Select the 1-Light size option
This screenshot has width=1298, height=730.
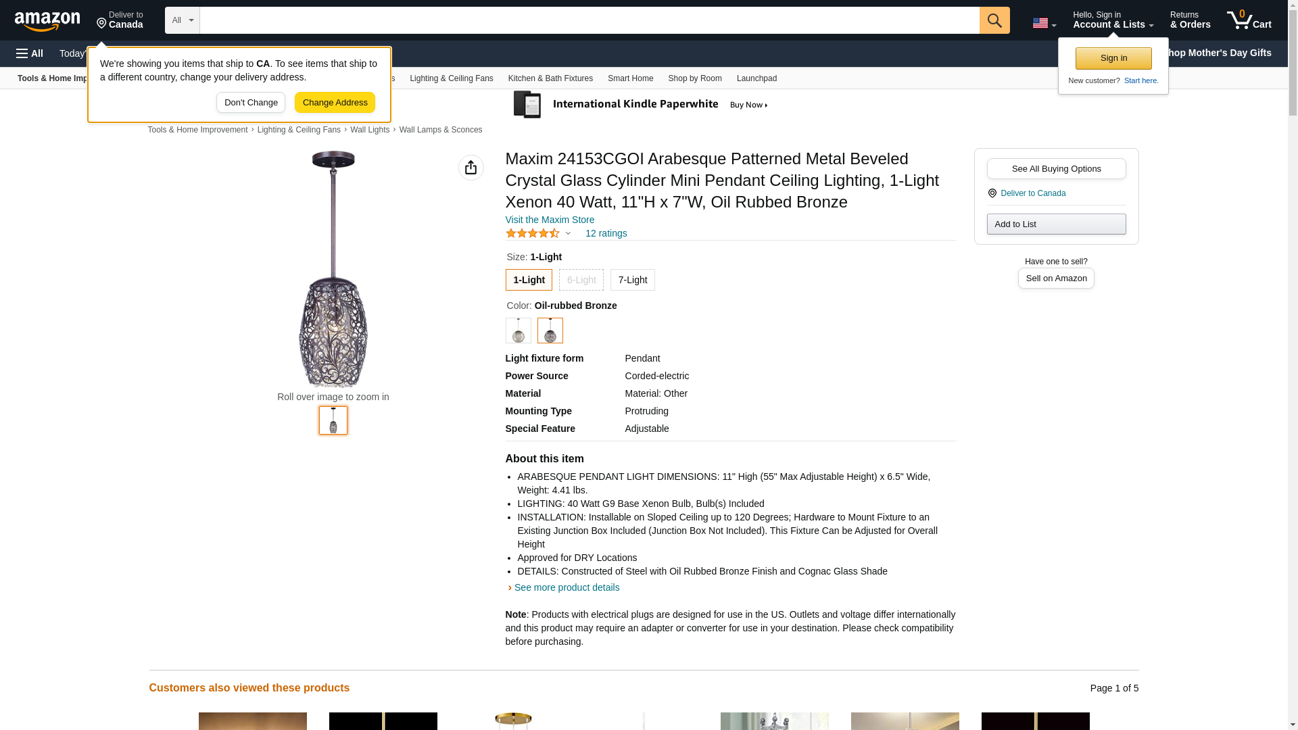pos(528,280)
